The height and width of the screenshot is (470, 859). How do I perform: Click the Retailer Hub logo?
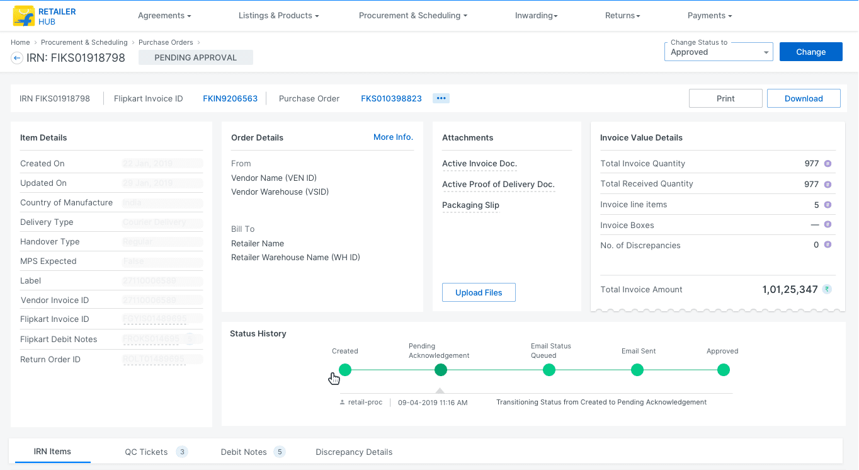pyautogui.click(x=44, y=16)
